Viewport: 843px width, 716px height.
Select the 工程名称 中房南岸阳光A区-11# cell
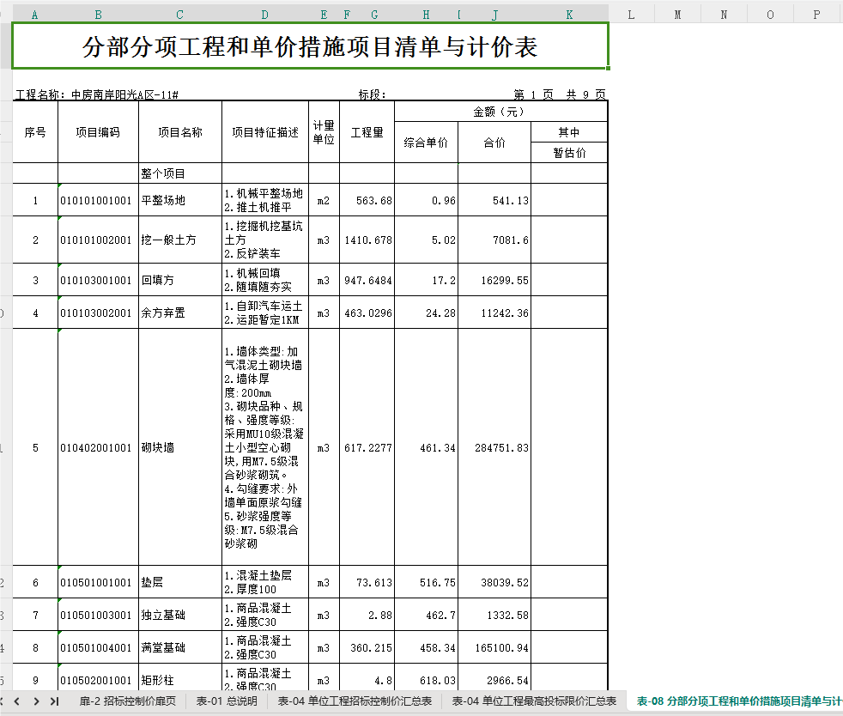point(97,94)
